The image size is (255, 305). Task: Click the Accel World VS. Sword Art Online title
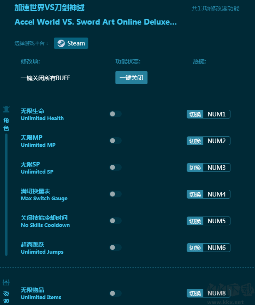pyautogui.click(x=95, y=22)
